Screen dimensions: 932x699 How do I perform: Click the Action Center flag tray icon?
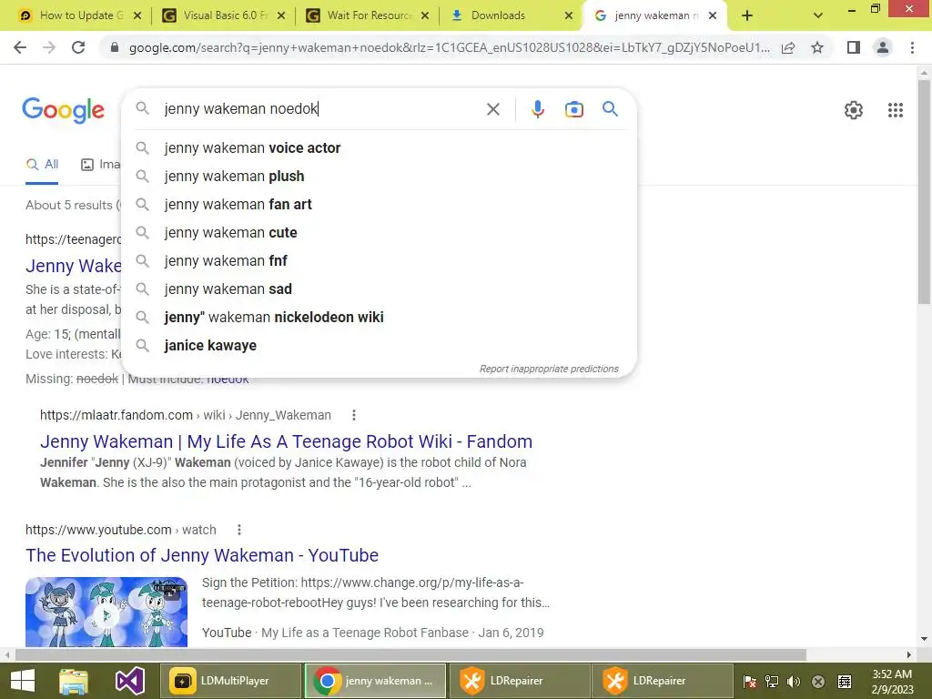point(750,682)
